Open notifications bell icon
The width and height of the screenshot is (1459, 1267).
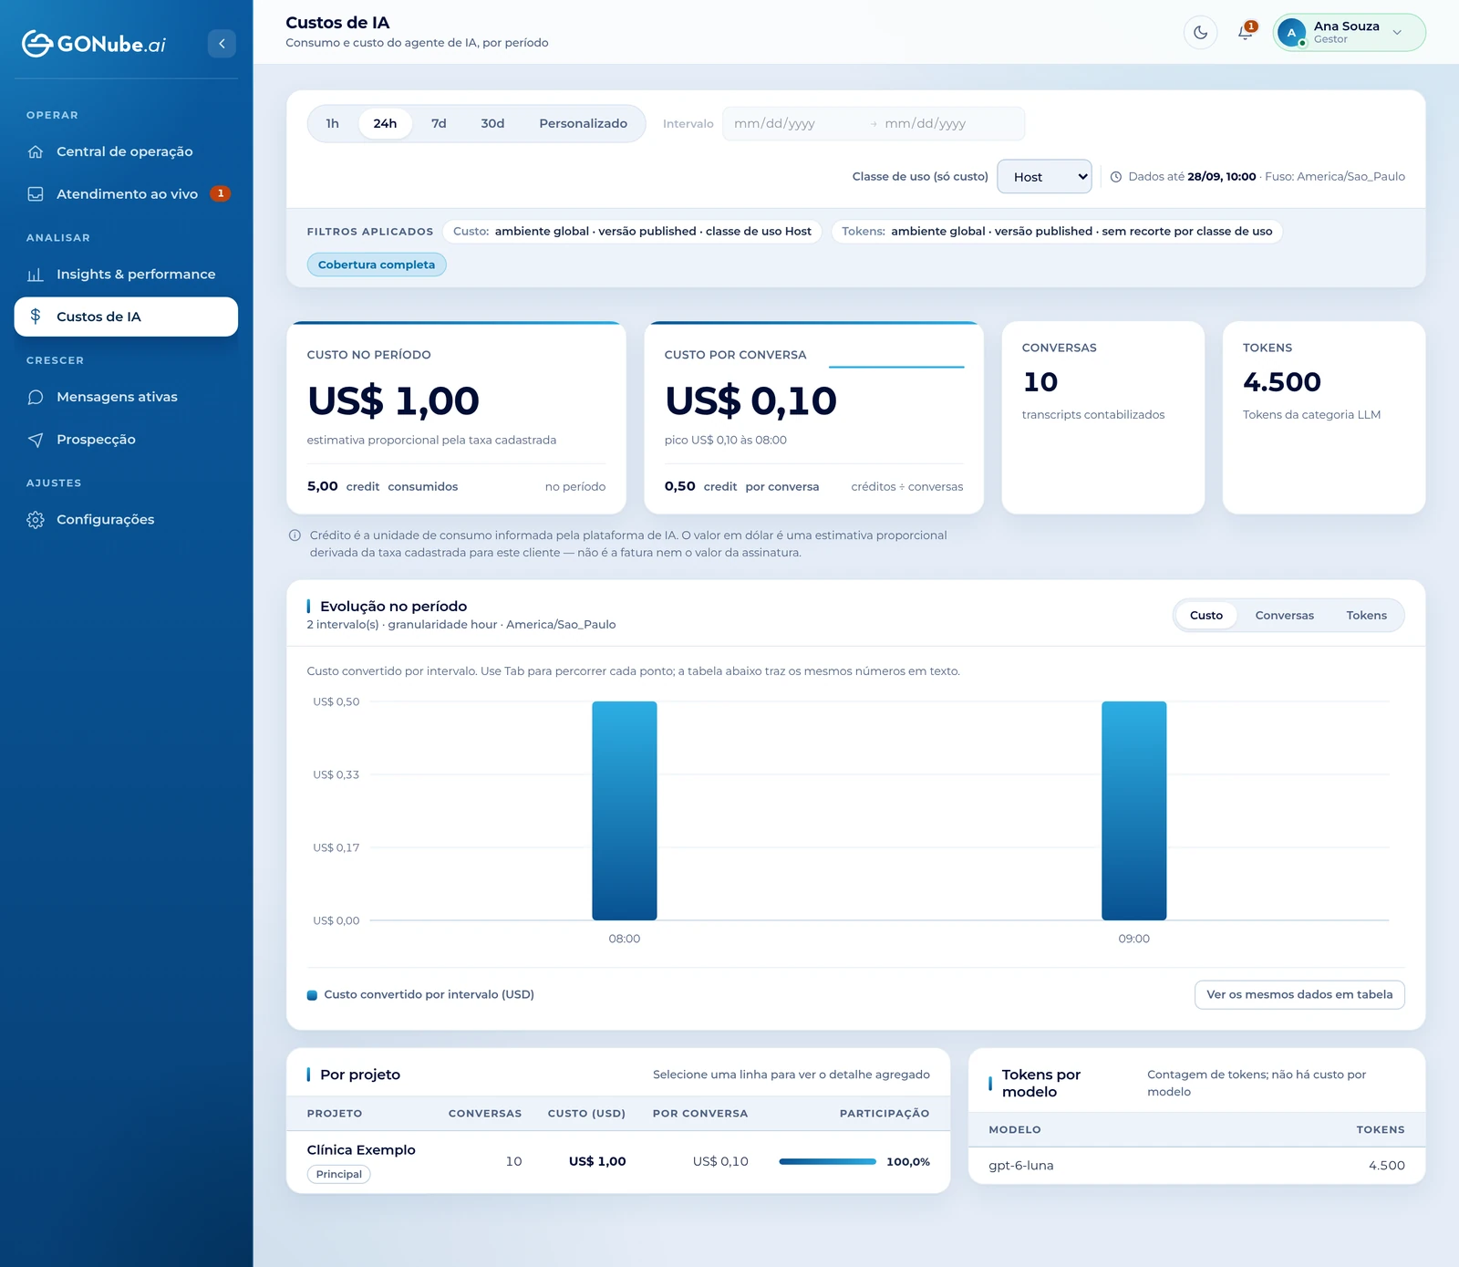click(x=1246, y=33)
